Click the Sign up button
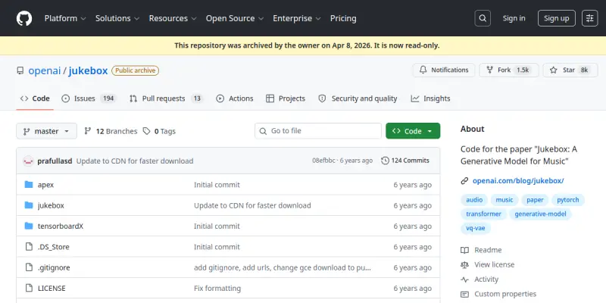This screenshot has height=303, width=606. 556,18
